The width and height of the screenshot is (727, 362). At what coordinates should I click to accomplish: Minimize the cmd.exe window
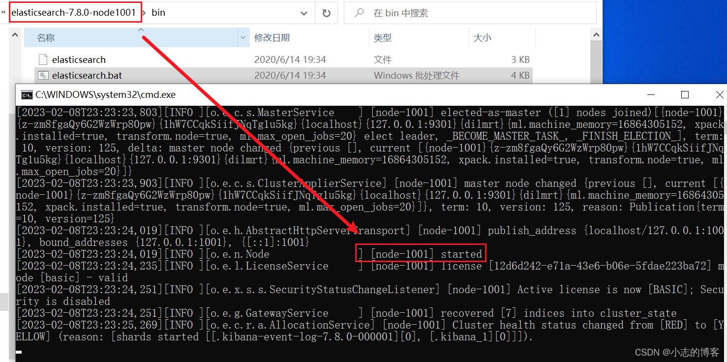[x=652, y=95]
